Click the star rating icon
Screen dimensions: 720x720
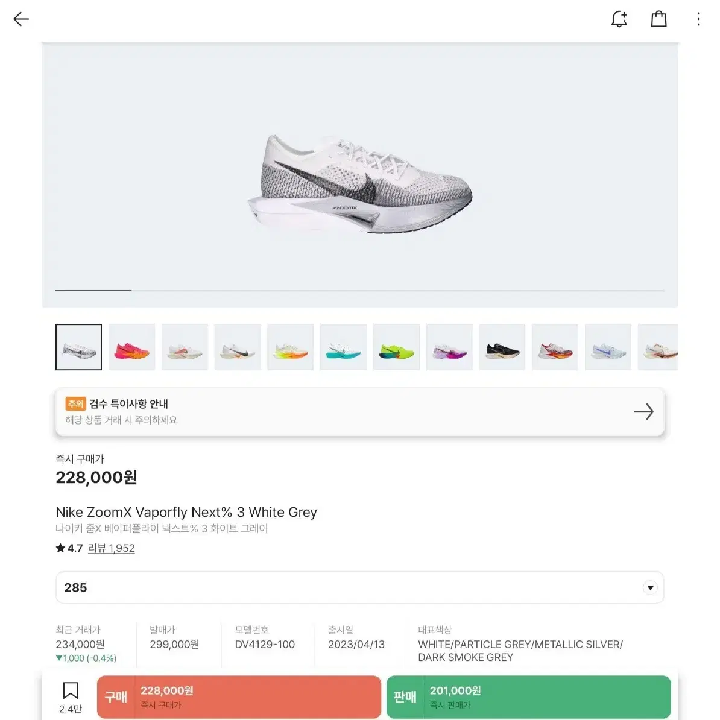click(x=60, y=548)
